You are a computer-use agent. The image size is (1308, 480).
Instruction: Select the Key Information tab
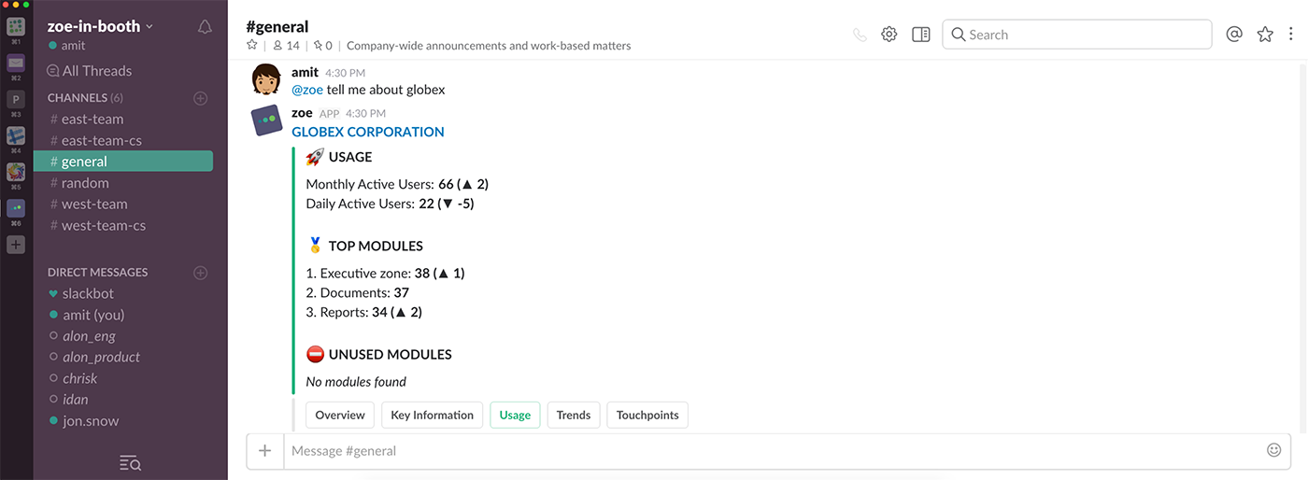tap(432, 416)
